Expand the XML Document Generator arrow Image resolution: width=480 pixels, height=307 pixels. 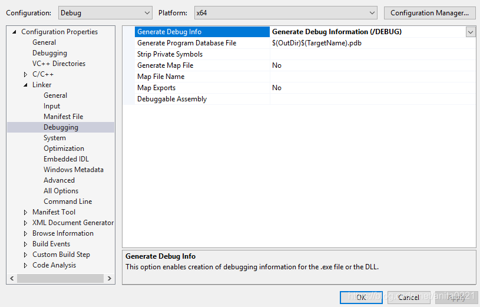pyautogui.click(x=25, y=223)
